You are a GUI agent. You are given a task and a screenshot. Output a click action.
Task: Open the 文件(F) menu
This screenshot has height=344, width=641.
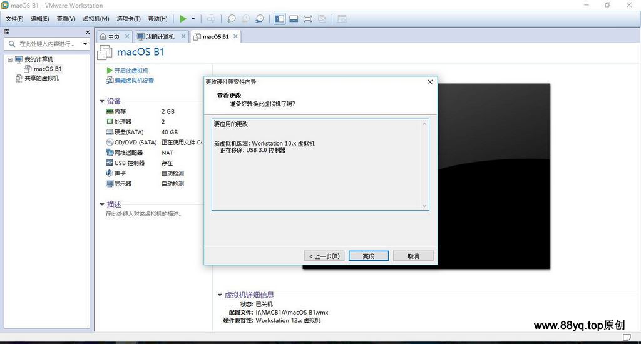tap(14, 18)
